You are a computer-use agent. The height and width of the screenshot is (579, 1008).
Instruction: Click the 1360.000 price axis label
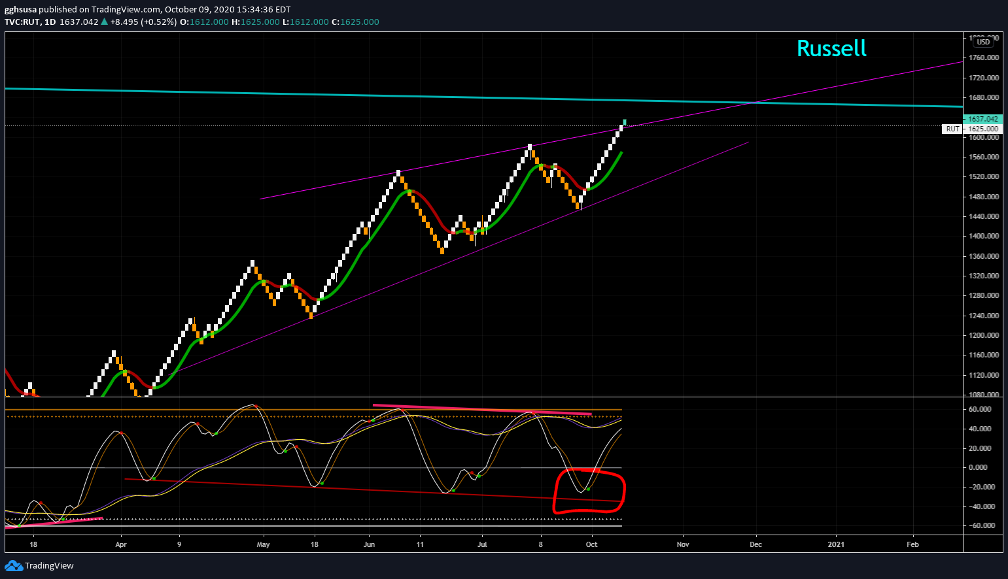pos(984,256)
